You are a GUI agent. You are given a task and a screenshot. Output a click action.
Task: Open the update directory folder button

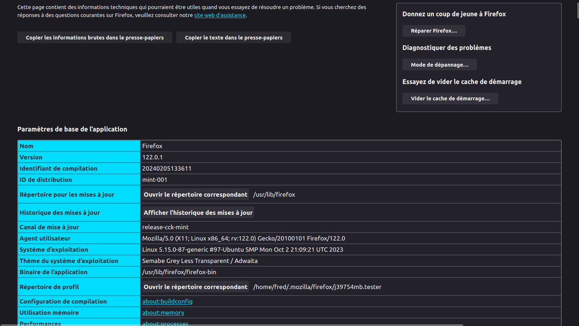195,195
